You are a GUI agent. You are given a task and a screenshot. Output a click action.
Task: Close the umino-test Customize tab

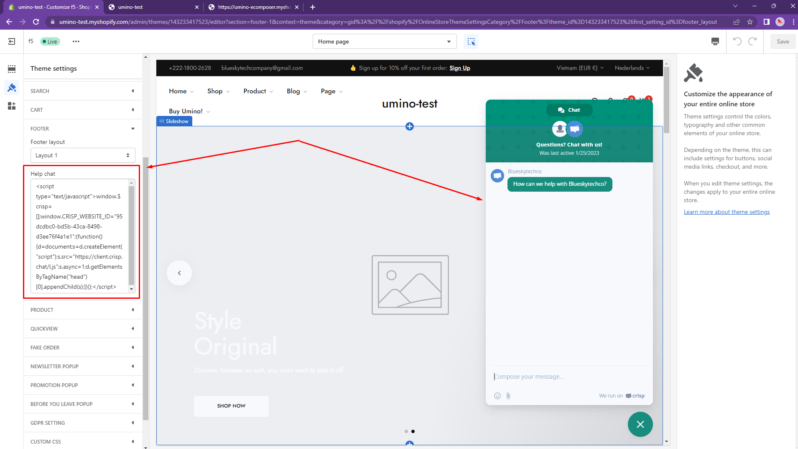pyautogui.click(x=97, y=7)
